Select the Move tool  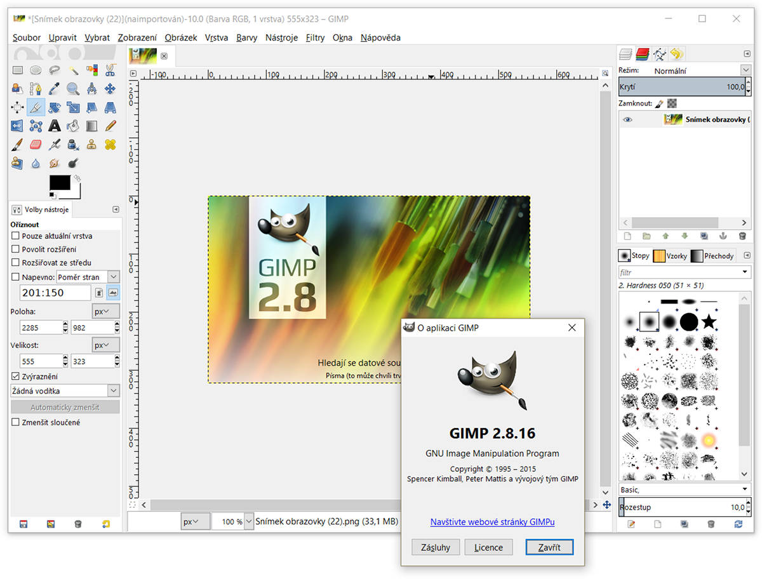(110, 89)
